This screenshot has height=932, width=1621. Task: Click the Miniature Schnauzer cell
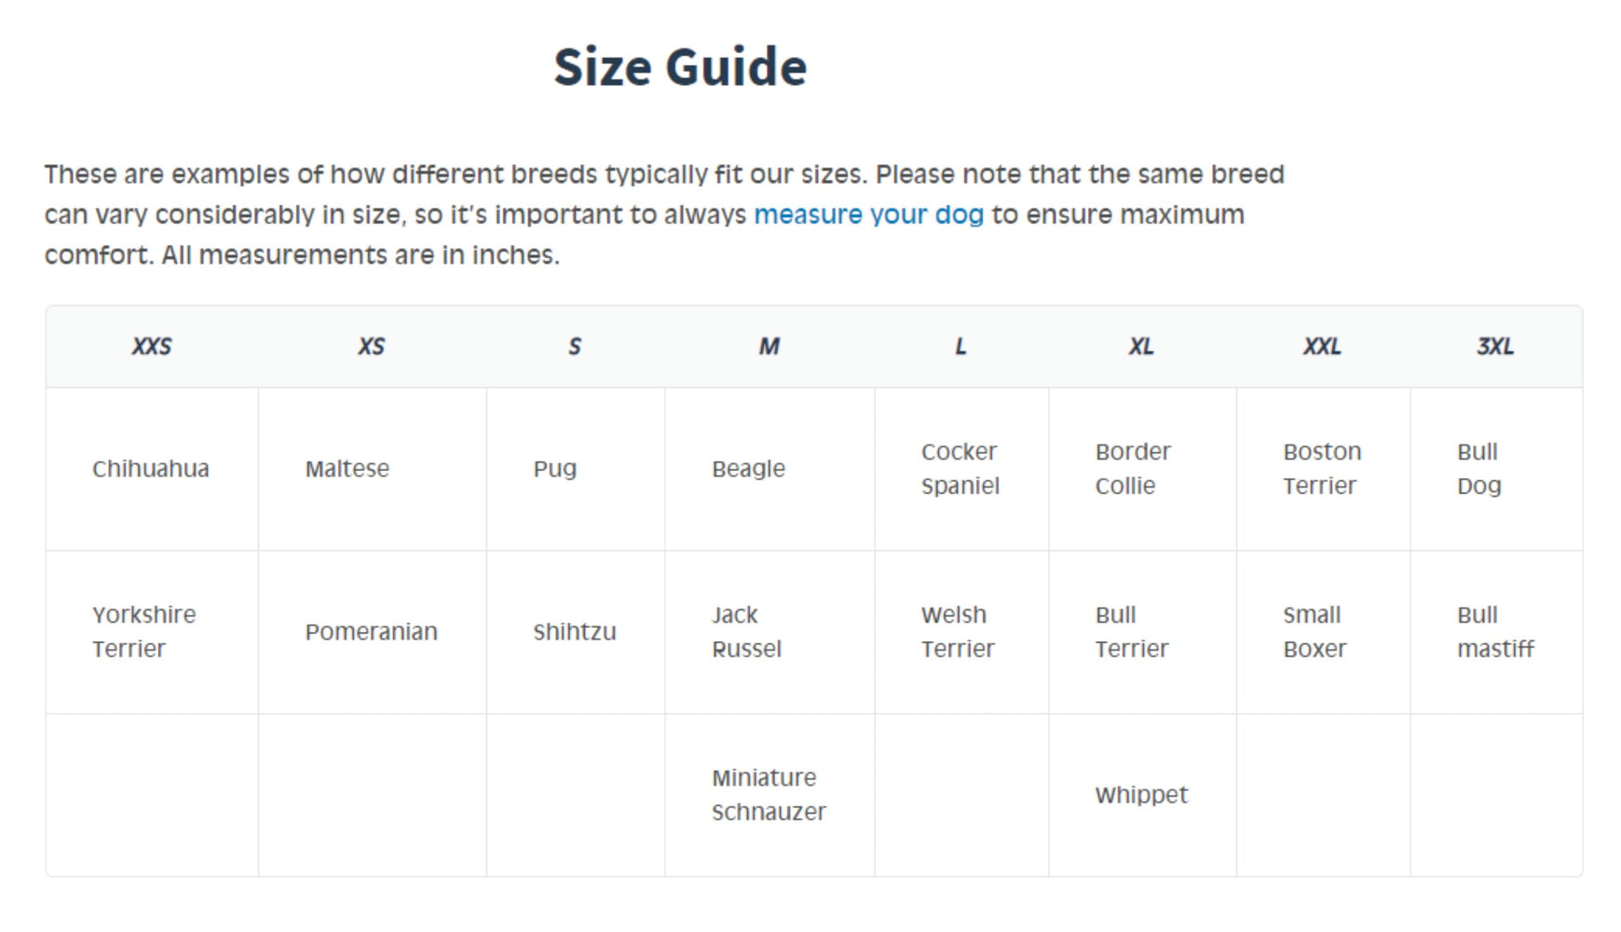coord(769,795)
